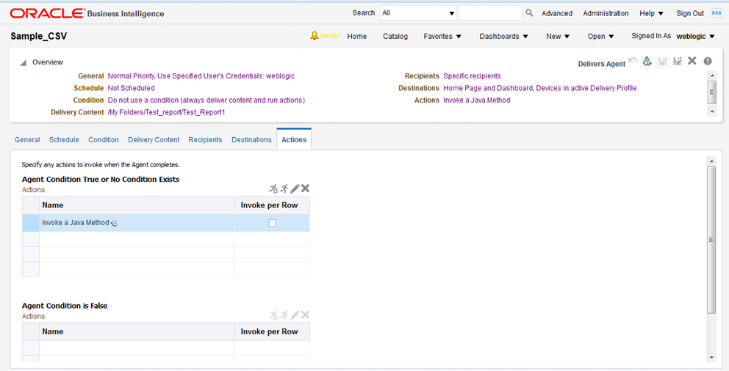
Task: Expand the Open dropdown menu
Action: (x=600, y=36)
